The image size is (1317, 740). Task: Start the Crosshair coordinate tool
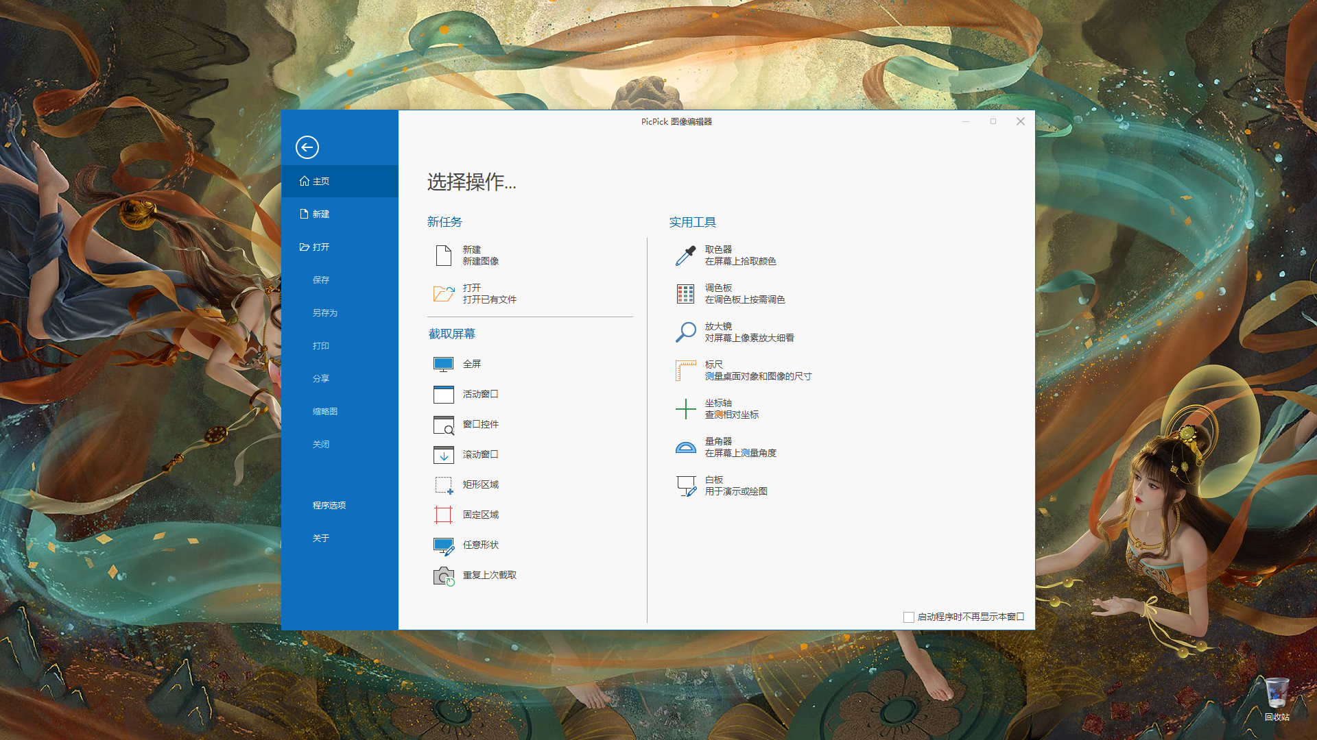click(685, 409)
